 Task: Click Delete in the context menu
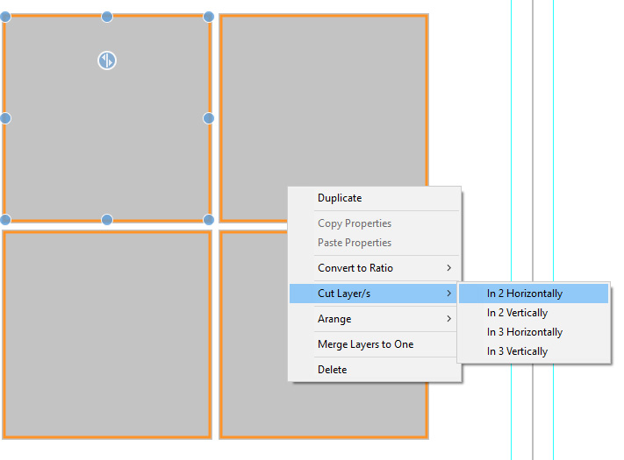(x=333, y=370)
